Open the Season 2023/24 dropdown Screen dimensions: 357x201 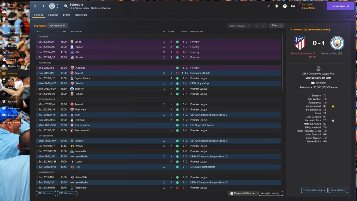point(239,26)
